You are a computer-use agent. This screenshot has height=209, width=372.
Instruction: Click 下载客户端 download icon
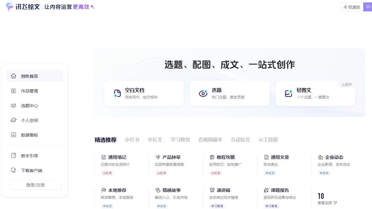14,170
